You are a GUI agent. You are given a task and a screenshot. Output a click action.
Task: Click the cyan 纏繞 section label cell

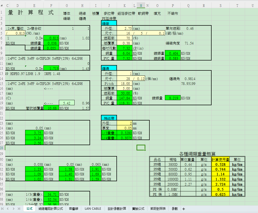[x=109, y=68]
